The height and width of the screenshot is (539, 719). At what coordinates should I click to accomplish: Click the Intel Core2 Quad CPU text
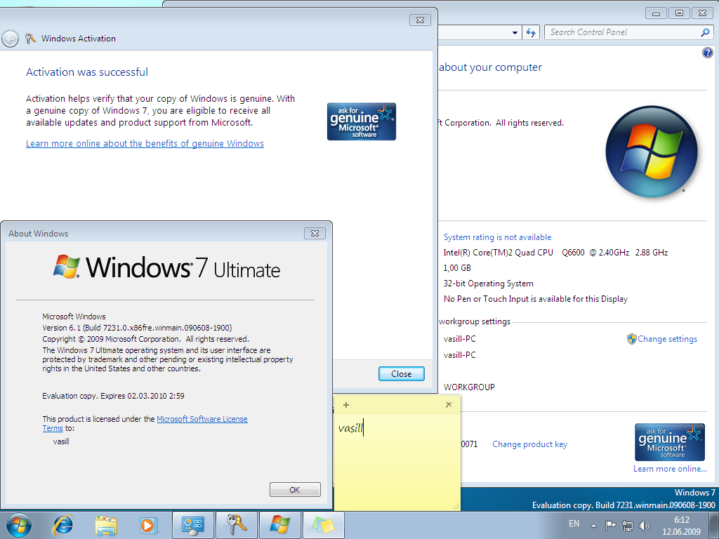pyautogui.click(x=555, y=253)
